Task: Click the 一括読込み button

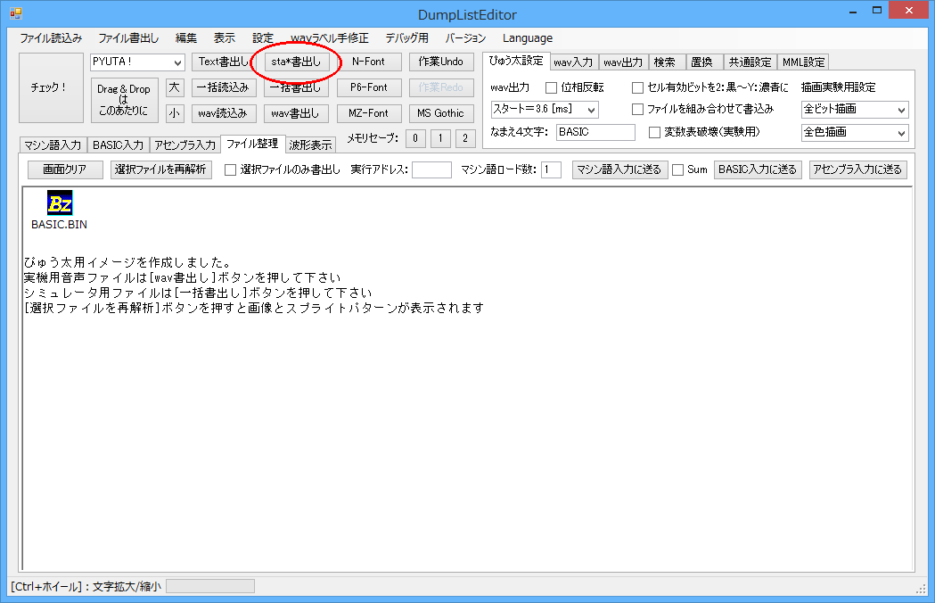Action: (224, 87)
